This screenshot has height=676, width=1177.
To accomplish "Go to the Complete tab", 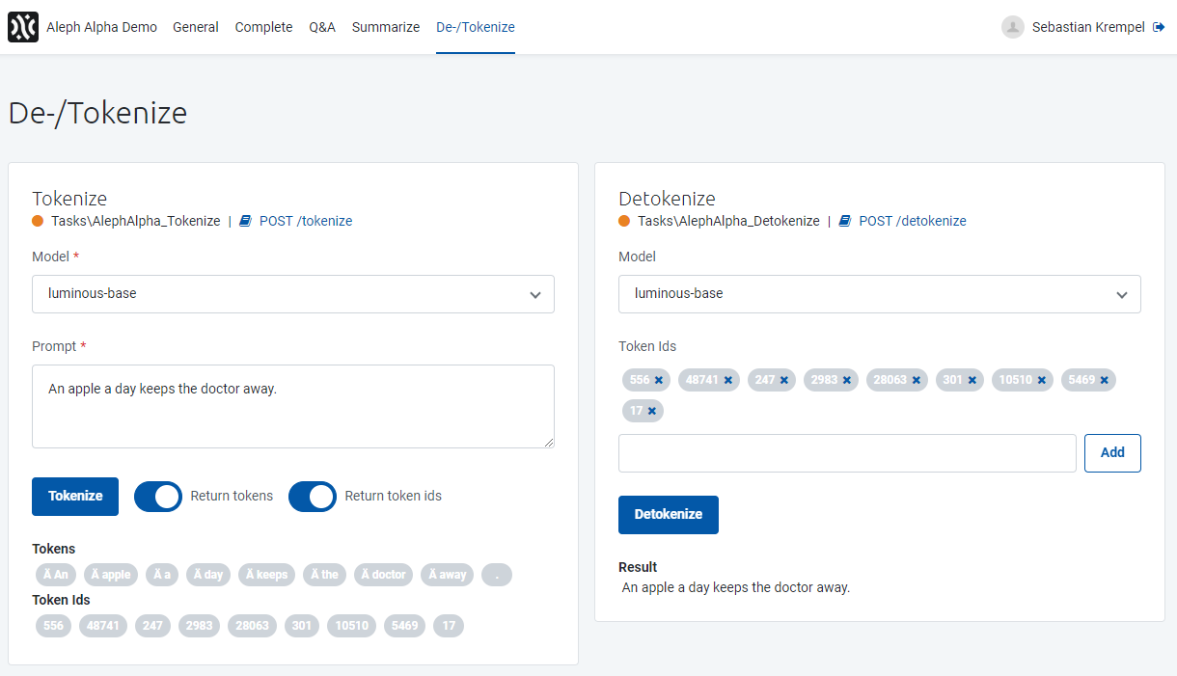I will click(263, 27).
